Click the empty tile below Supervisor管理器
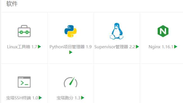This screenshot has width=183, height=103. click(117, 83)
